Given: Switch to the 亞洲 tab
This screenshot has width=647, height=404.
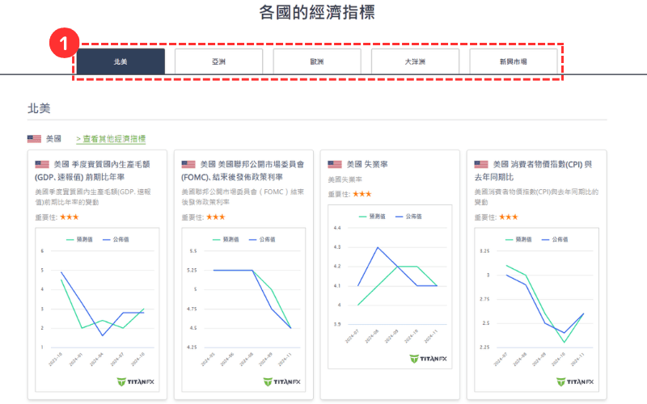Looking at the screenshot, I should click(219, 61).
